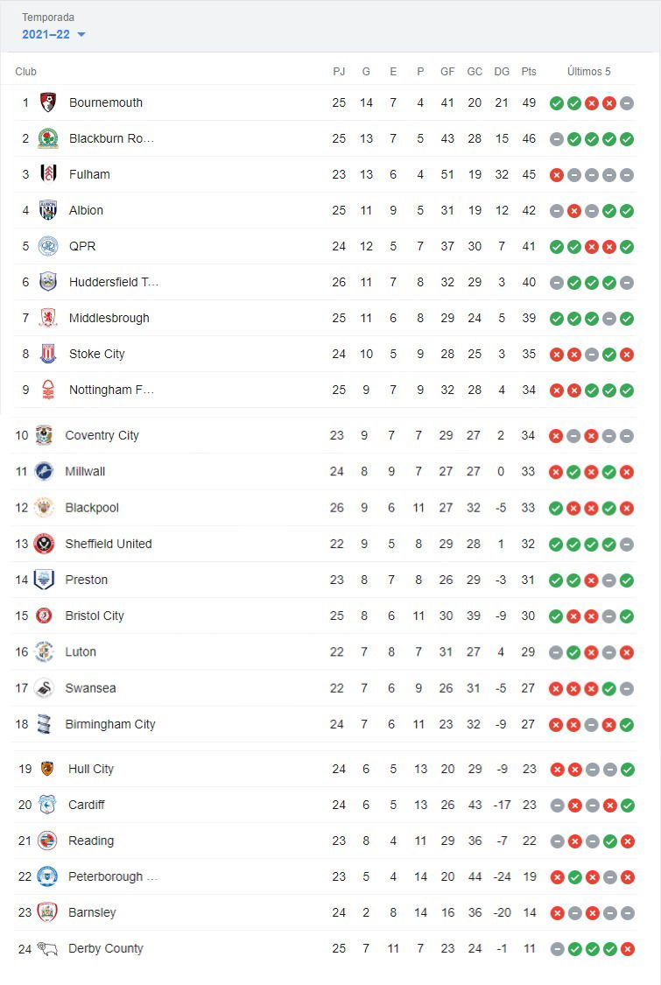The height and width of the screenshot is (985, 661).
Task: Click the Bournemouth club crest
Action: [x=48, y=102]
